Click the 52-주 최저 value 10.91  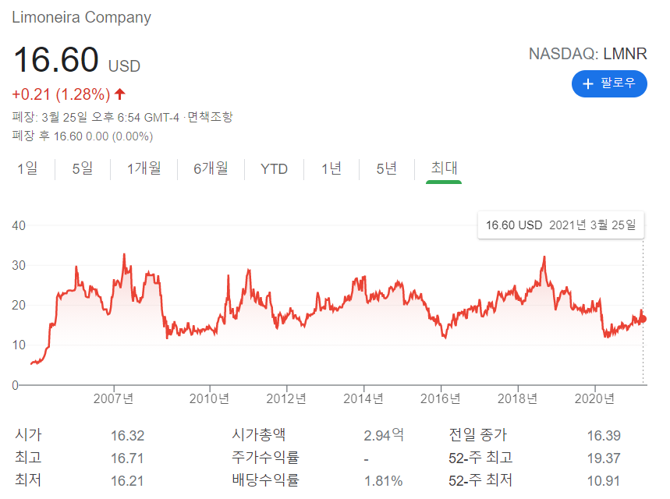[604, 480]
